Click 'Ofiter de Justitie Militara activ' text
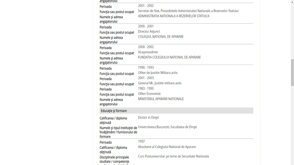The height and width of the screenshot is (165, 294). tap(158, 73)
